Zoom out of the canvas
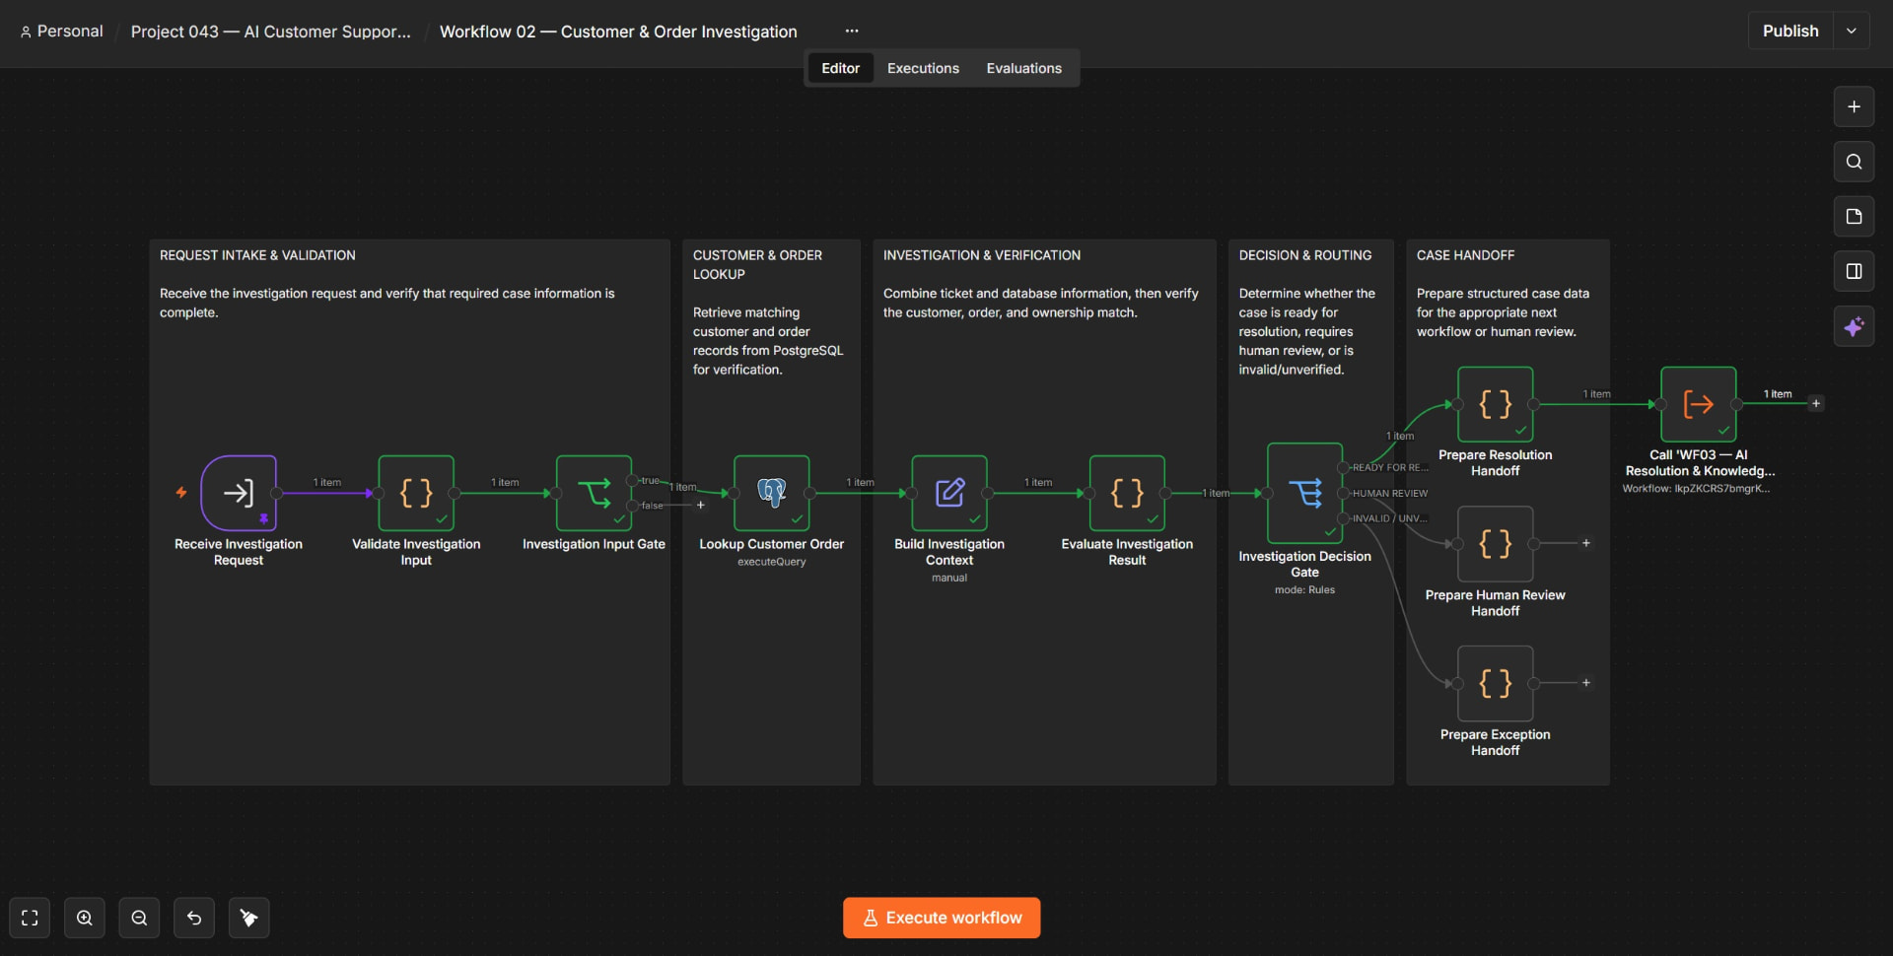 point(139,919)
